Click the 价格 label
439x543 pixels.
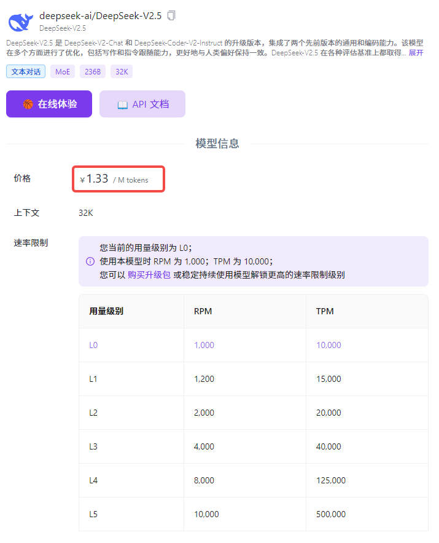coord(22,178)
